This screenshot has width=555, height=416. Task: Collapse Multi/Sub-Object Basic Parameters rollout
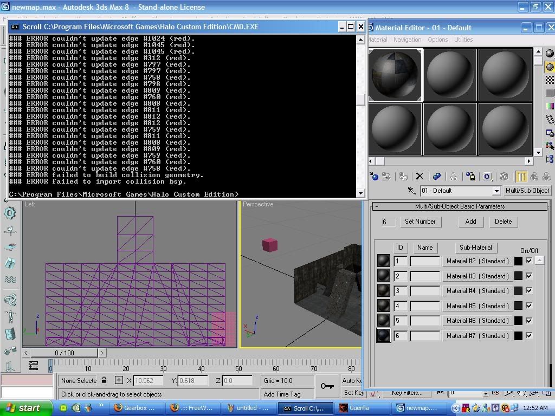pyautogui.click(x=460, y=206)
